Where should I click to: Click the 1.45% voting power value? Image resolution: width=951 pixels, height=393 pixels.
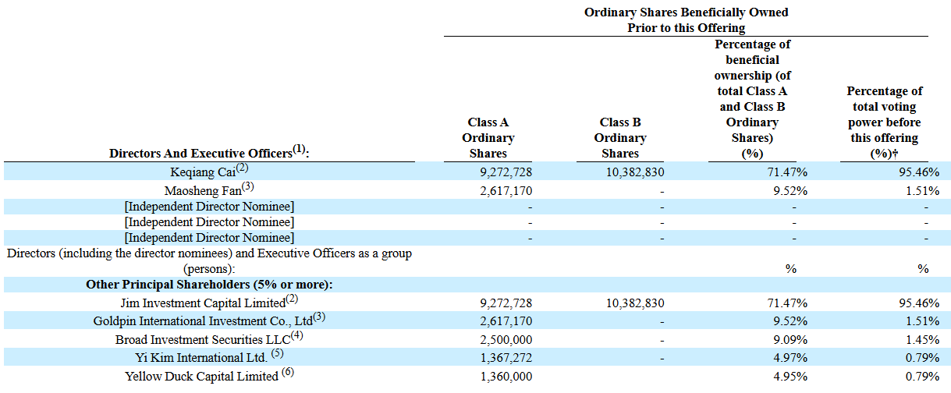pos(921,340)
